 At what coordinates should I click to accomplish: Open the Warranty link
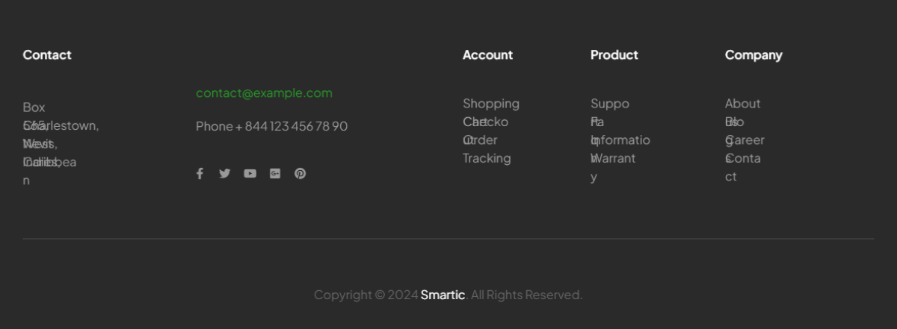click(x=617, y=158)
